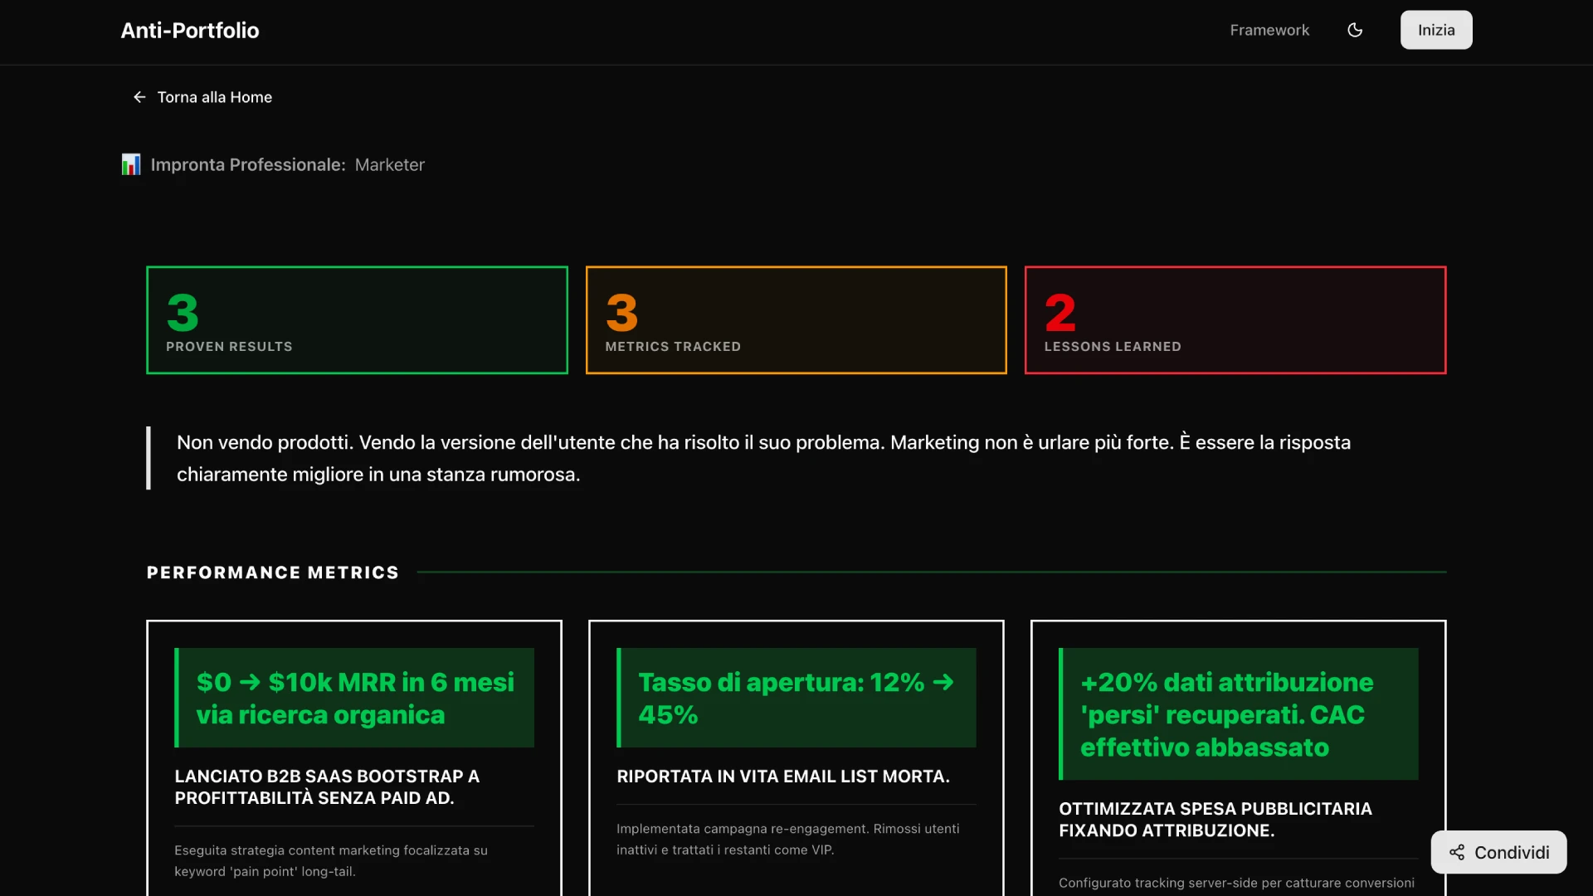Click the share icon inside the Condividi button
Viewport: 1593px width, 896px height.
pos(1458,852)
